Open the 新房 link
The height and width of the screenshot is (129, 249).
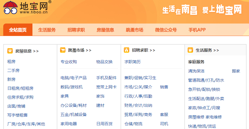click(x=11, y=79)
